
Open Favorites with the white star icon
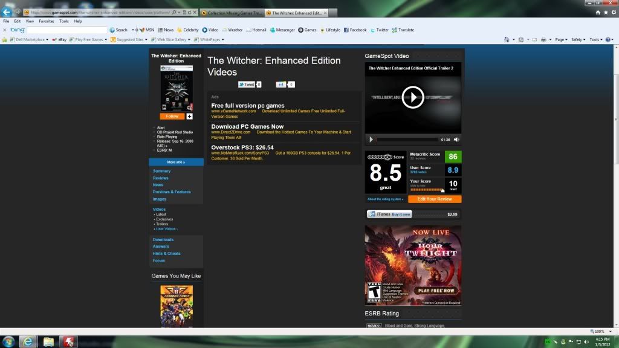(x=606, y=13)
